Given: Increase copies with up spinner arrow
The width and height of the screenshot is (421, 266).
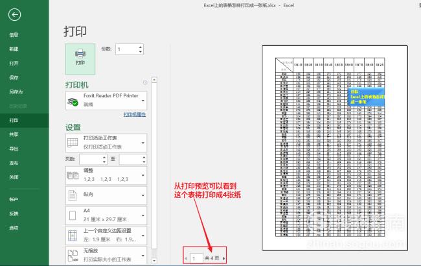Looking at the screenshot, I should coord(141,47).
